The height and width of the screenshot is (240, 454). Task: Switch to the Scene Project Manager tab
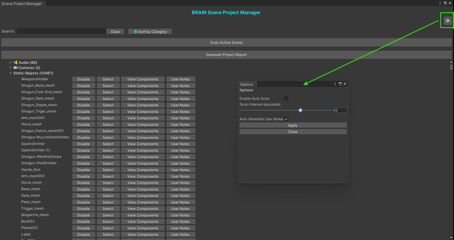pyautogui.click(x=22, y=3)
